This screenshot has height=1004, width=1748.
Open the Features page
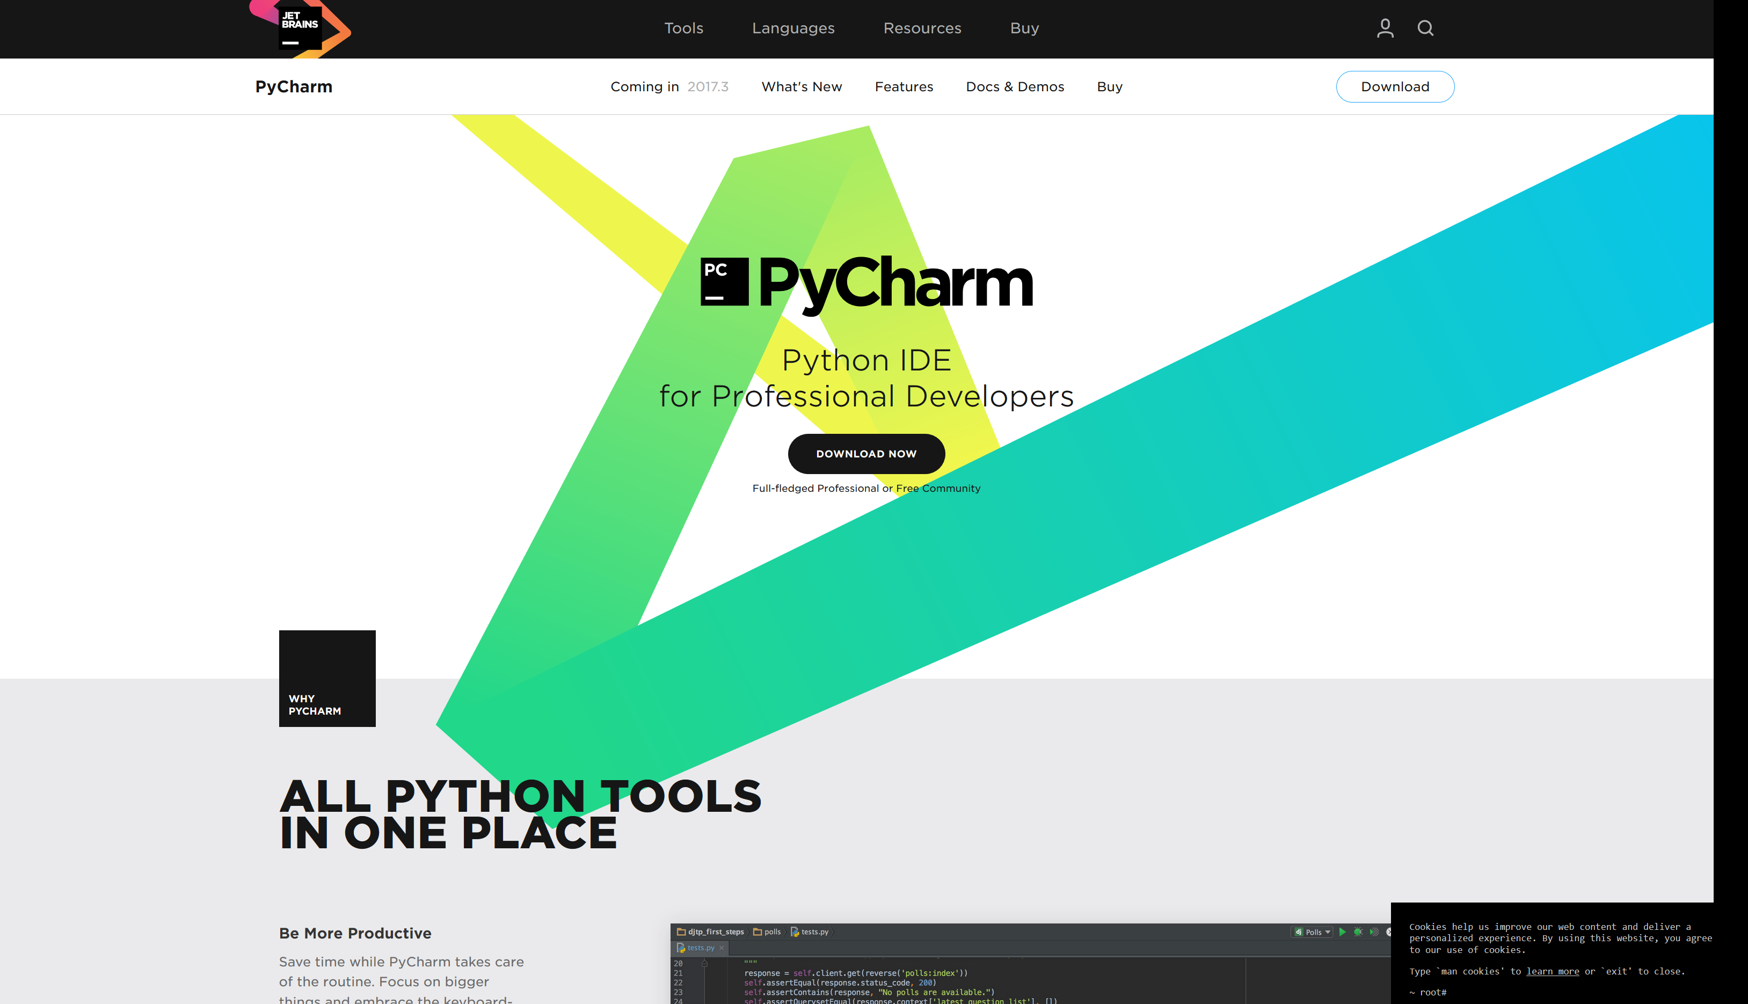(904, 87)
